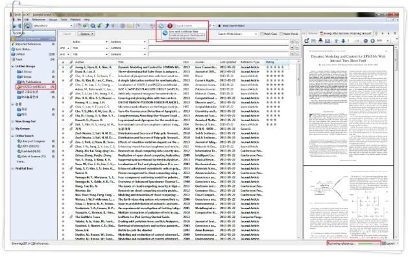Viewport: 408px width, 257px height.
Task: Click the Email PDF envelope icon
Action: (x=328, y=41)
